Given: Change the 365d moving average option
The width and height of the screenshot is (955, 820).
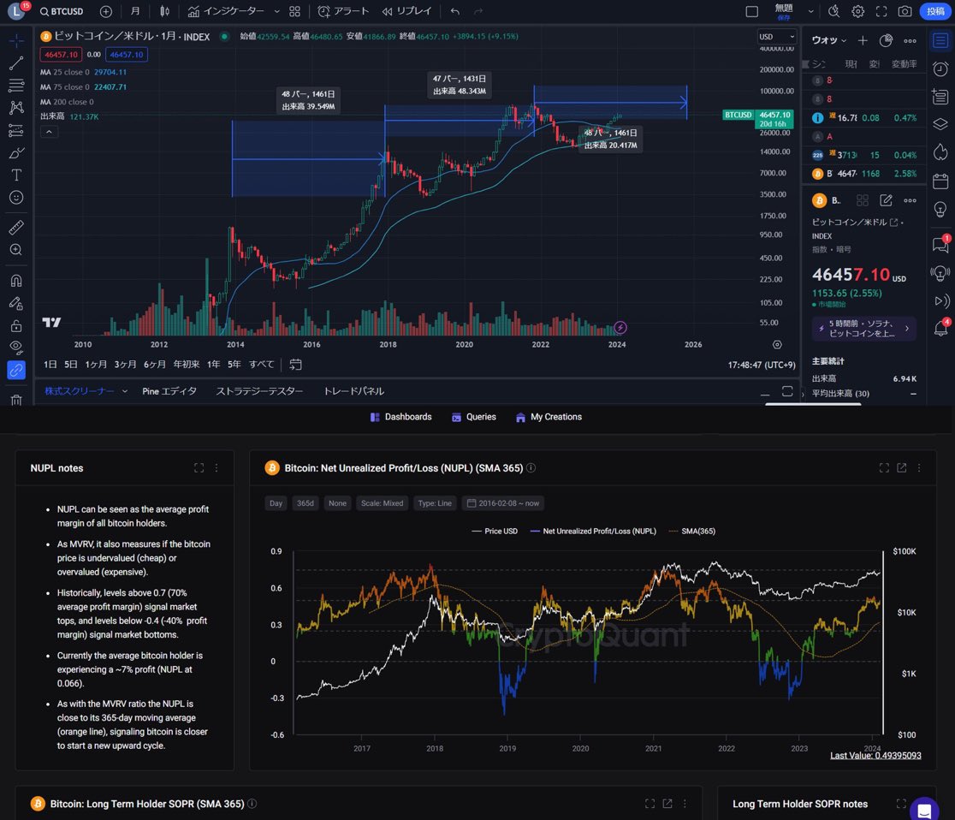Looking at the screenshot, I should click(305, 503).
